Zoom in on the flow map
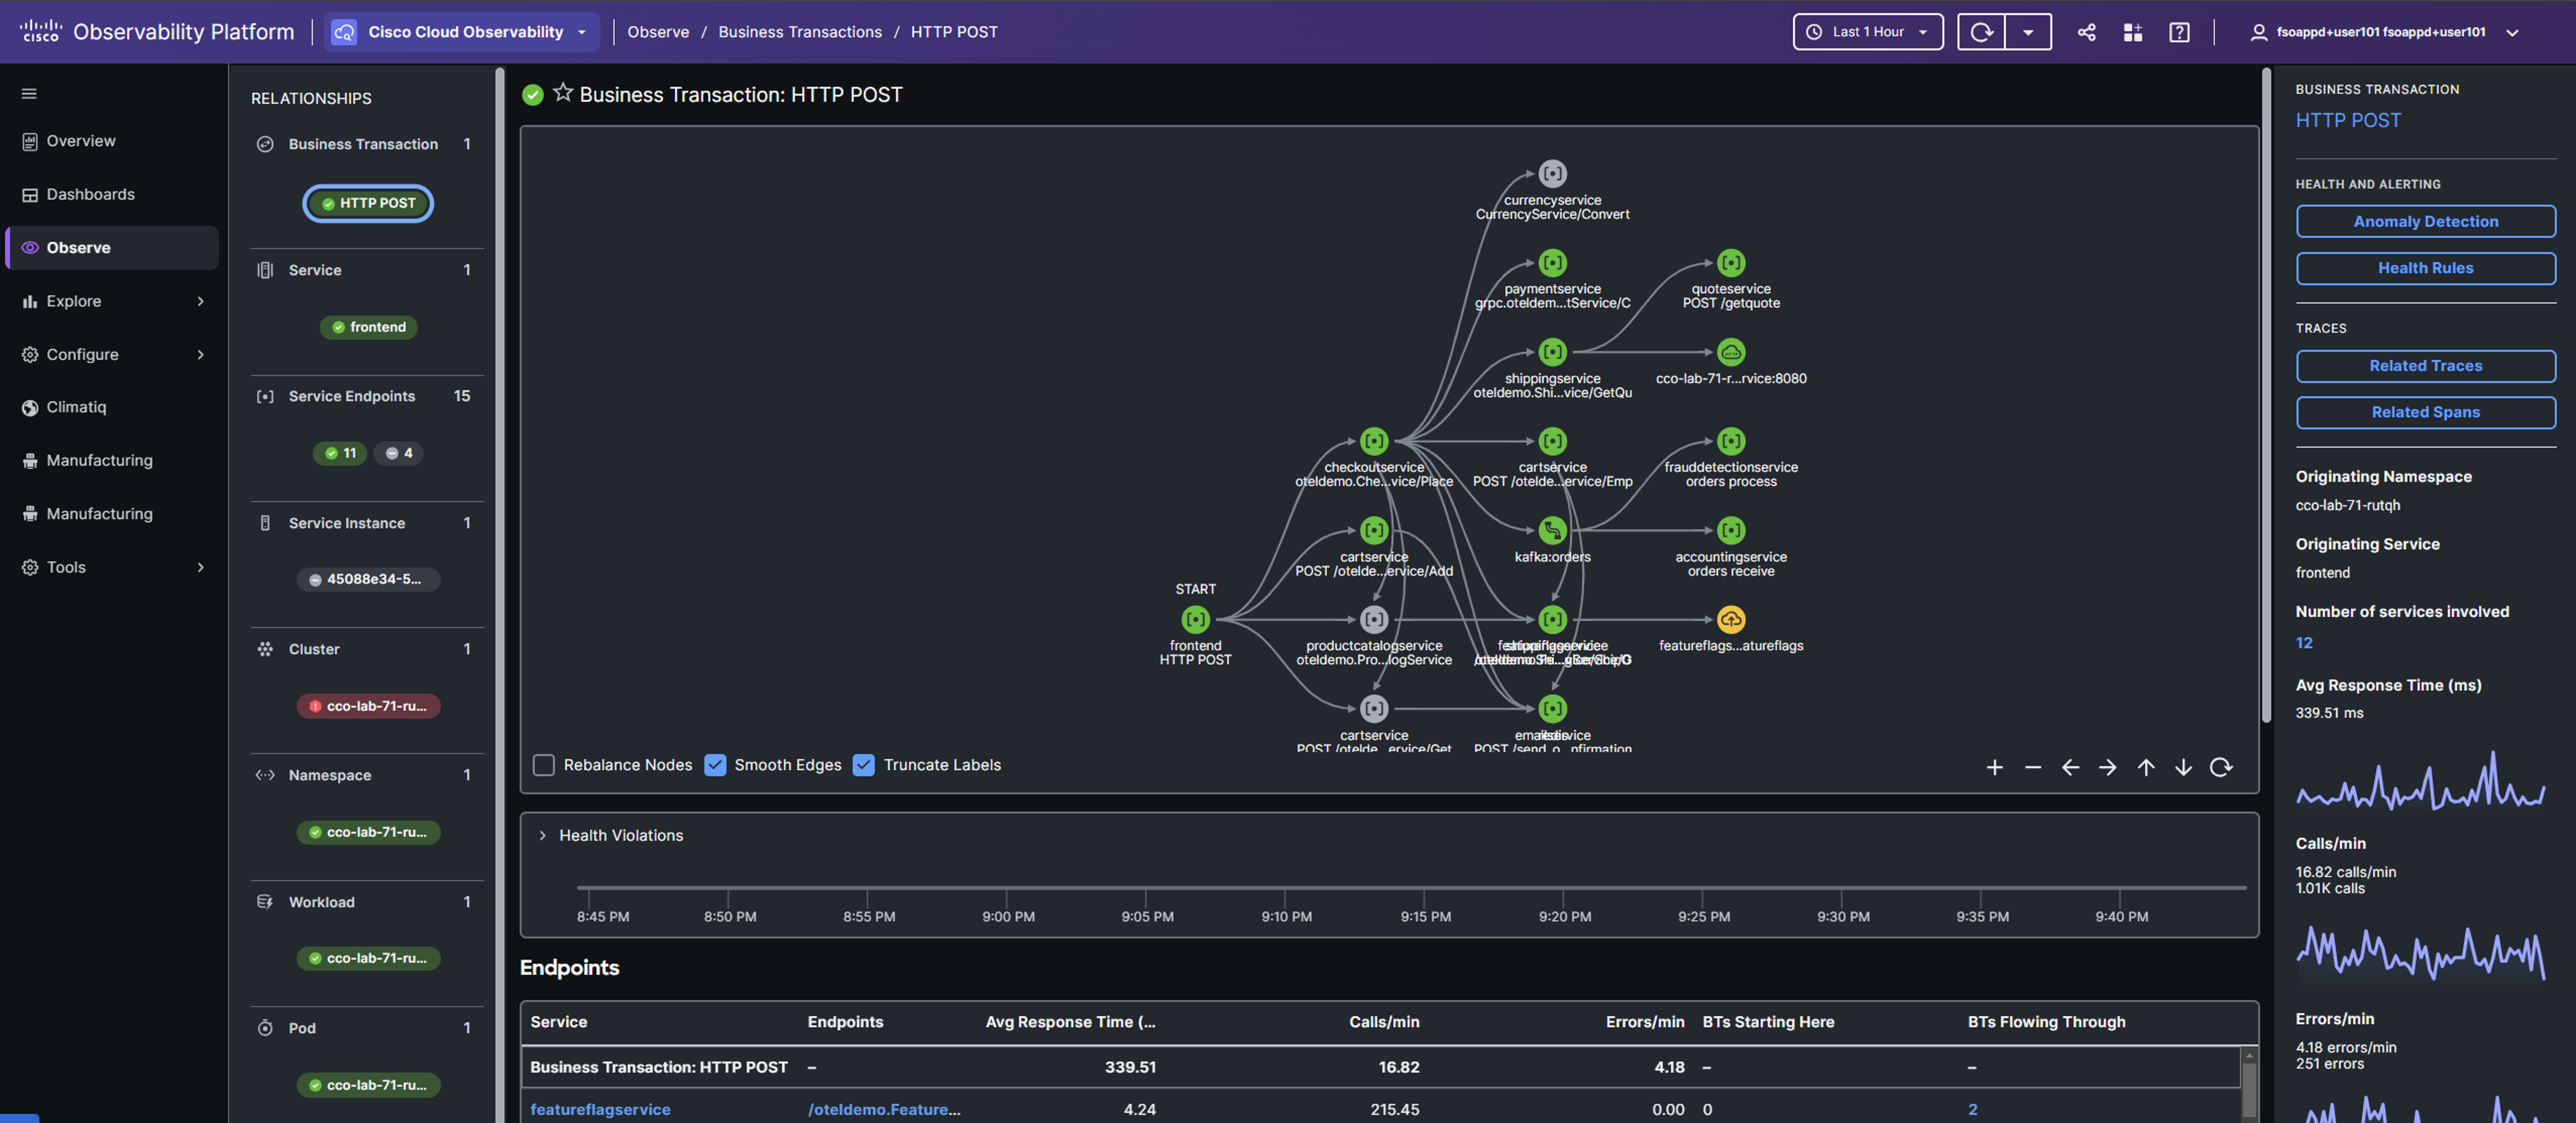The image size is (2576, 1123). 1994,767
